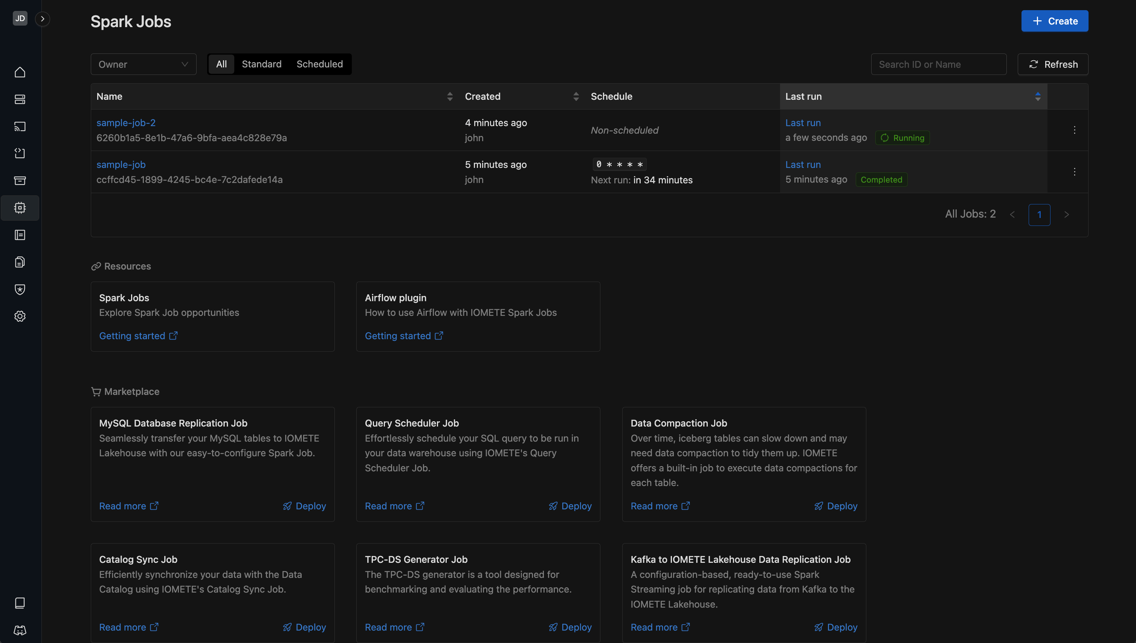
Task: Open the sample-job link
Action: [x=121, y=164]
